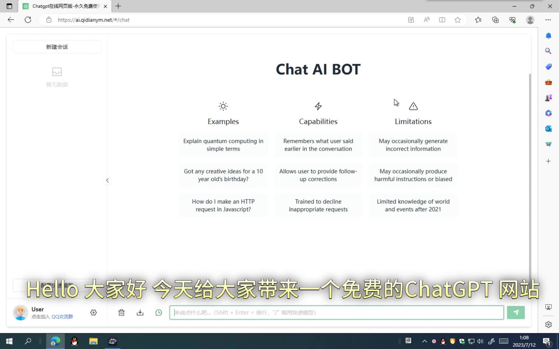Open the games chess icon in sidebar
This screenshot has width=559, height=349.
pyautogui.click(x=548, y=98)
